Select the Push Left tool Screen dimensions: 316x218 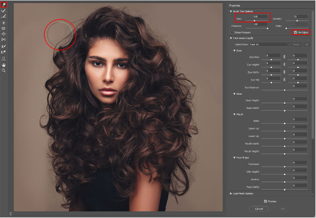(4, 40)
